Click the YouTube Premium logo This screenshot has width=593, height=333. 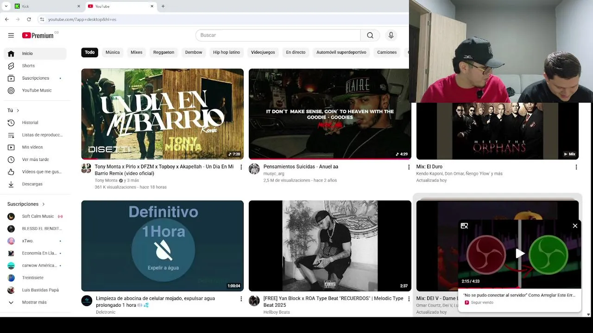tap(38, 35)
